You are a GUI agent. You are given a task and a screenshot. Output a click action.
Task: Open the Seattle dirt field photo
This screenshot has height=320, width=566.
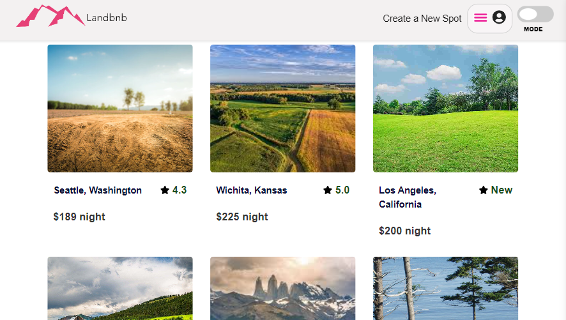(x=120, y=109)
